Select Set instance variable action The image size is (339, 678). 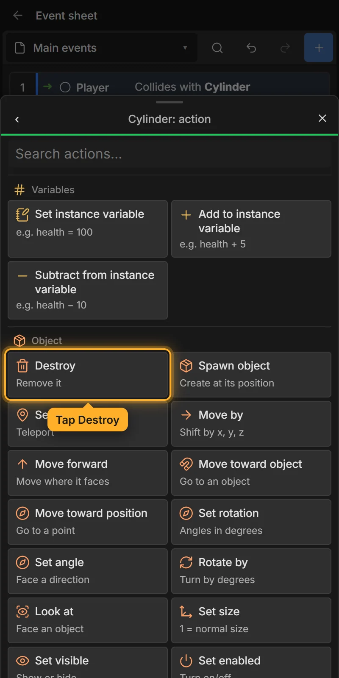pyautogui.click(x=88, y=229)
